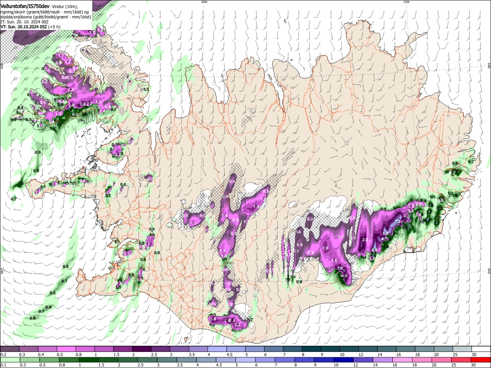Pick the 5 periwinkle swatch, upper legend row

pyautogui.click(x=255, y=349)
